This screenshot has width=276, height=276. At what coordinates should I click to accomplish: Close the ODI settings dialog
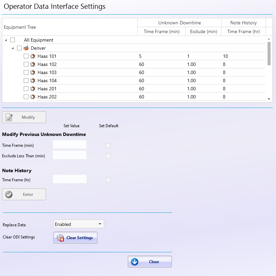[150, 261]
